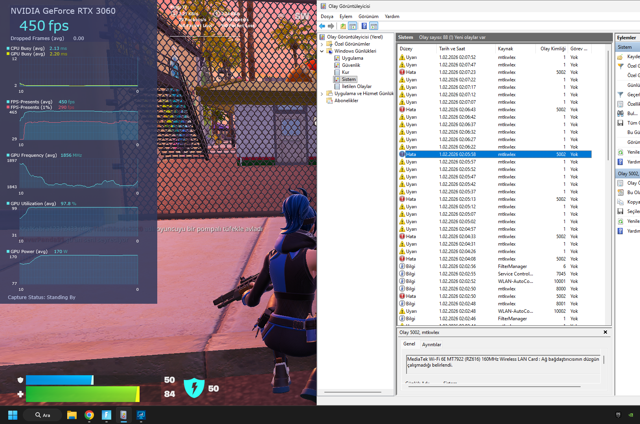Click the Kopyala copy icon in actions

[620, 202]
